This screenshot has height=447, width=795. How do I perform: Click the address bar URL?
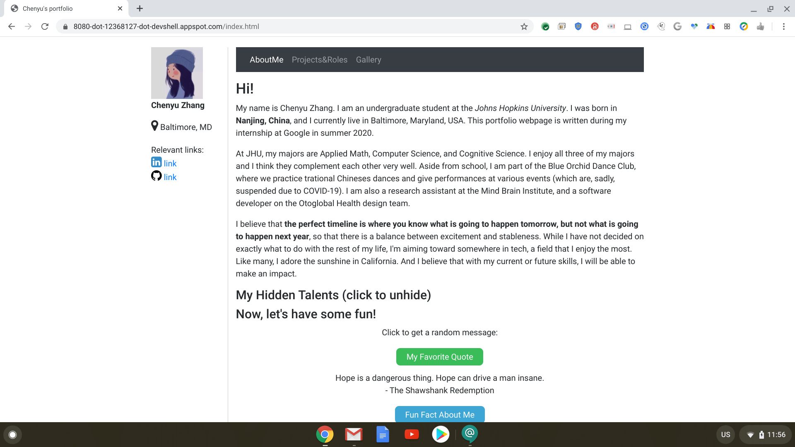click(x=166, y=26)
